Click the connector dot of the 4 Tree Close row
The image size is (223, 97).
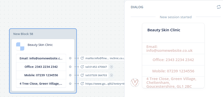click(70, 84)
